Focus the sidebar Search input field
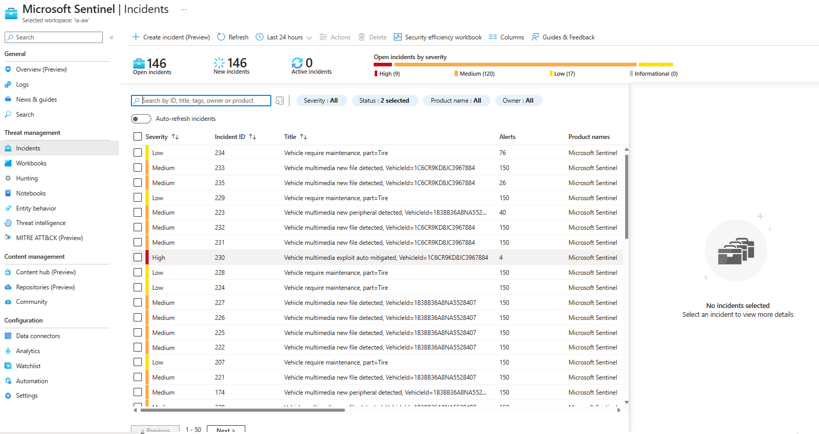Viewport: 819px width, 434px height. (54, 37)
